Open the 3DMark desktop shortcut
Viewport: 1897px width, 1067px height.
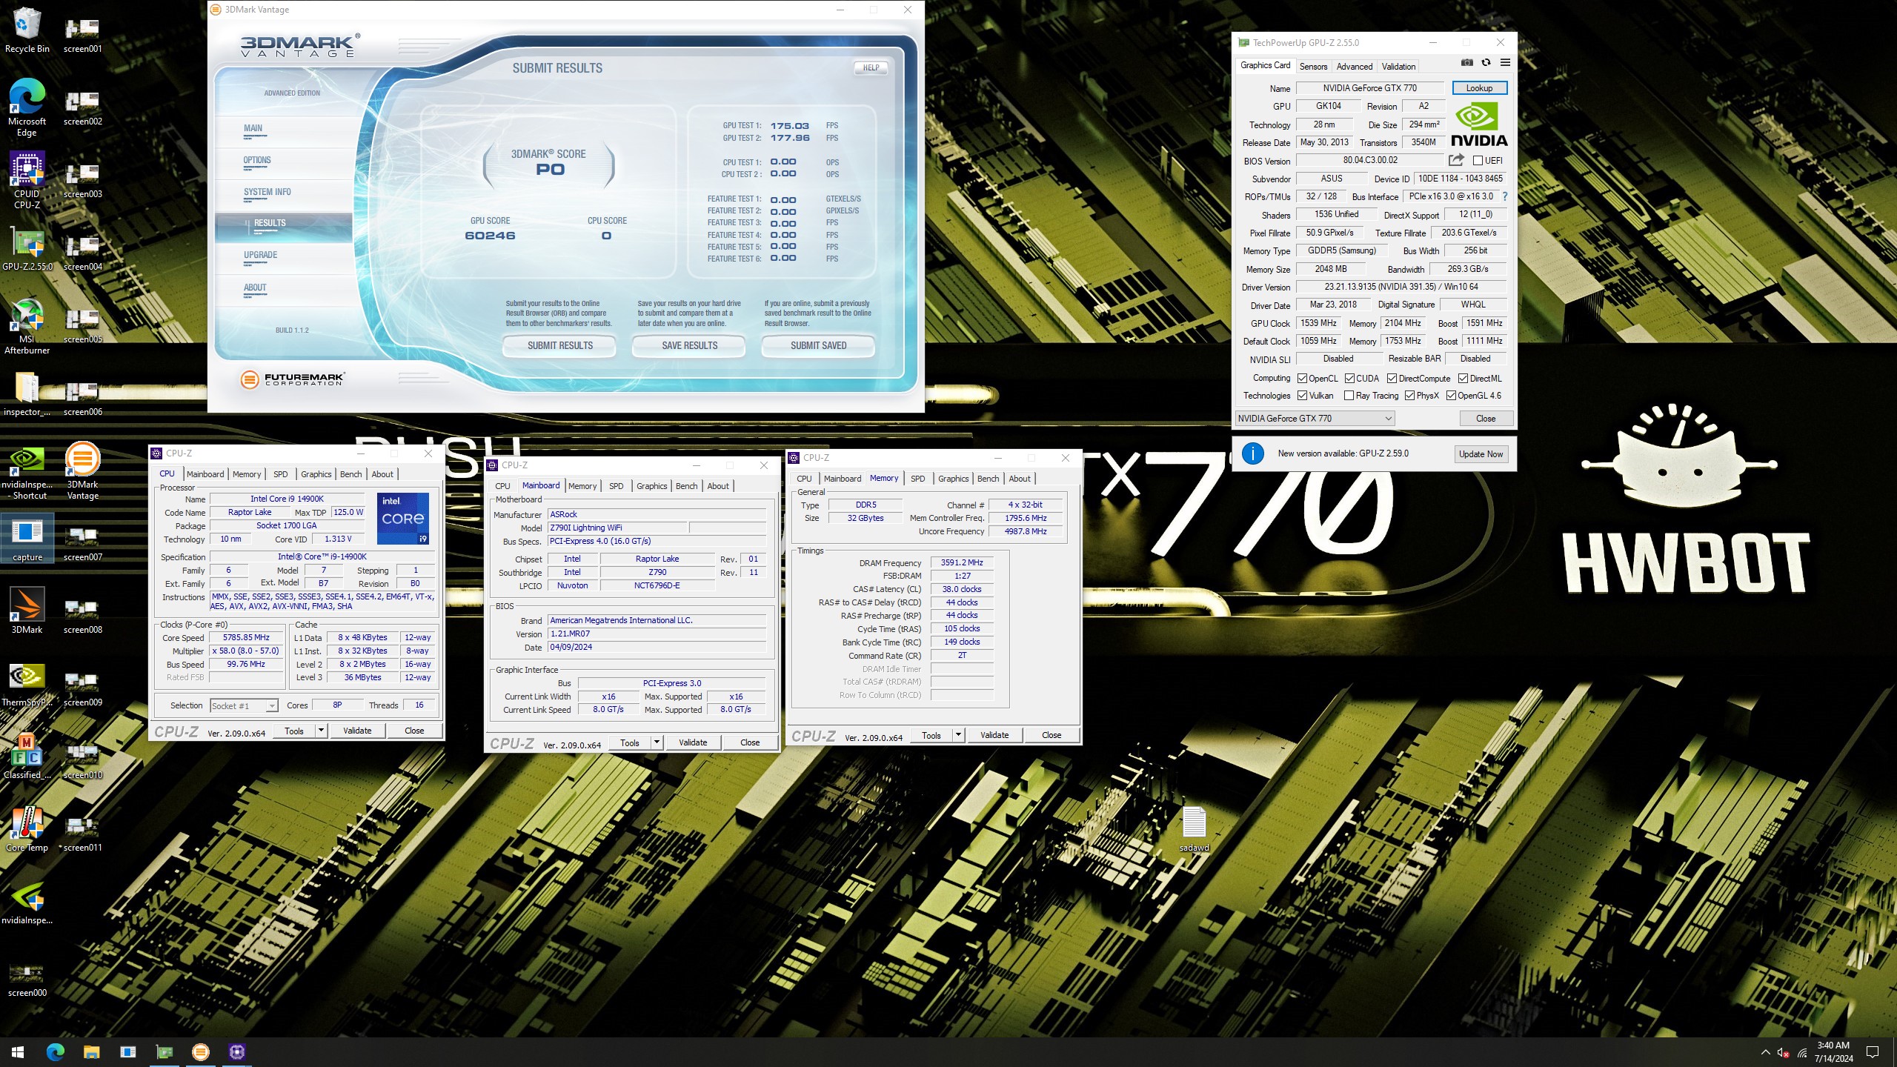click(x=27, y=611)
